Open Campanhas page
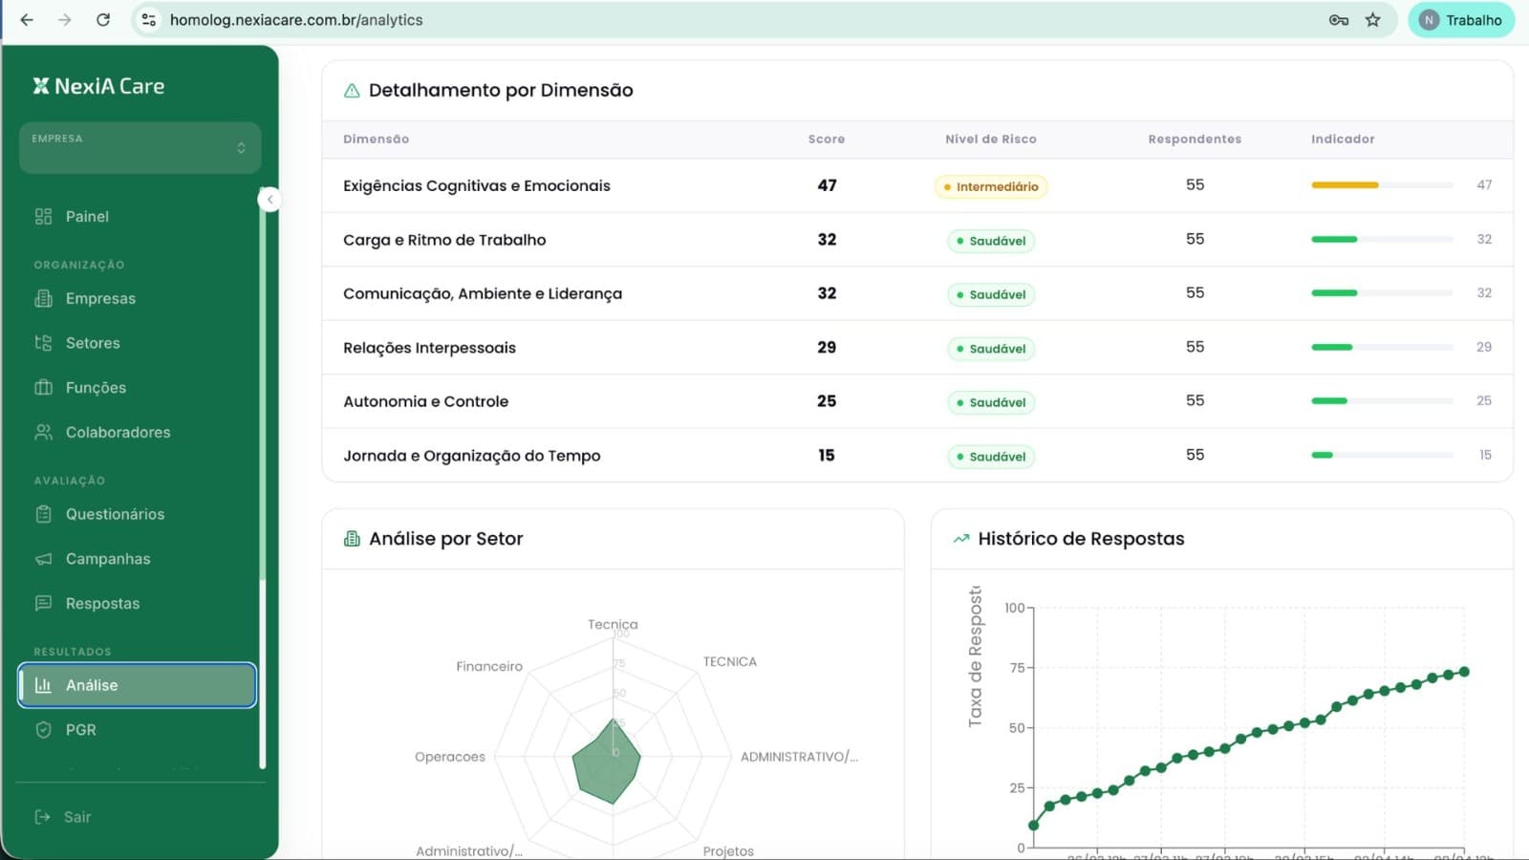1529x860 pixels. click(x=137, y=559)
